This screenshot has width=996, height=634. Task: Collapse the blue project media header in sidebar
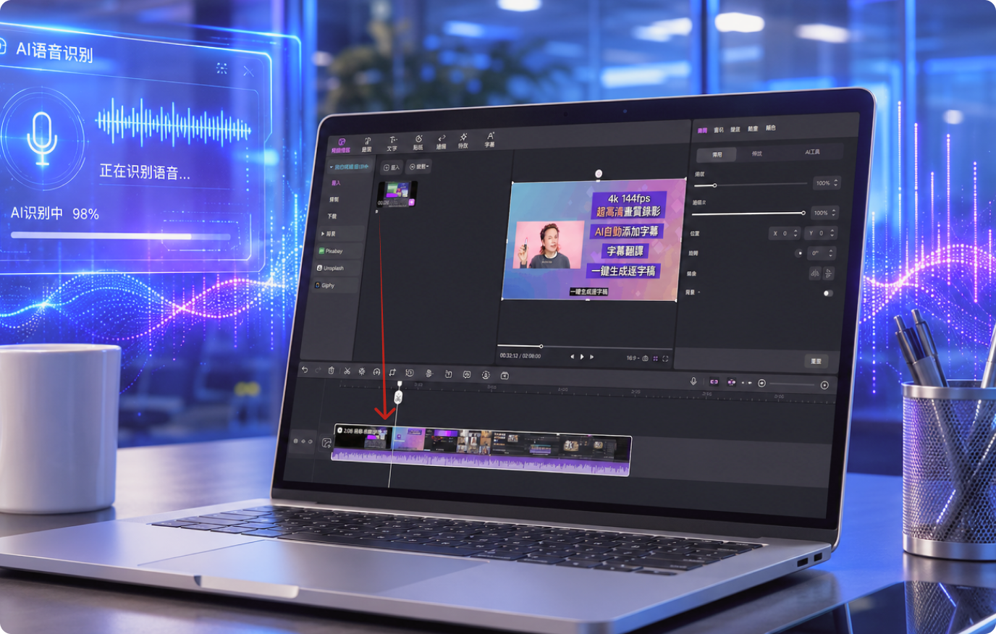(x=350, y=167)
